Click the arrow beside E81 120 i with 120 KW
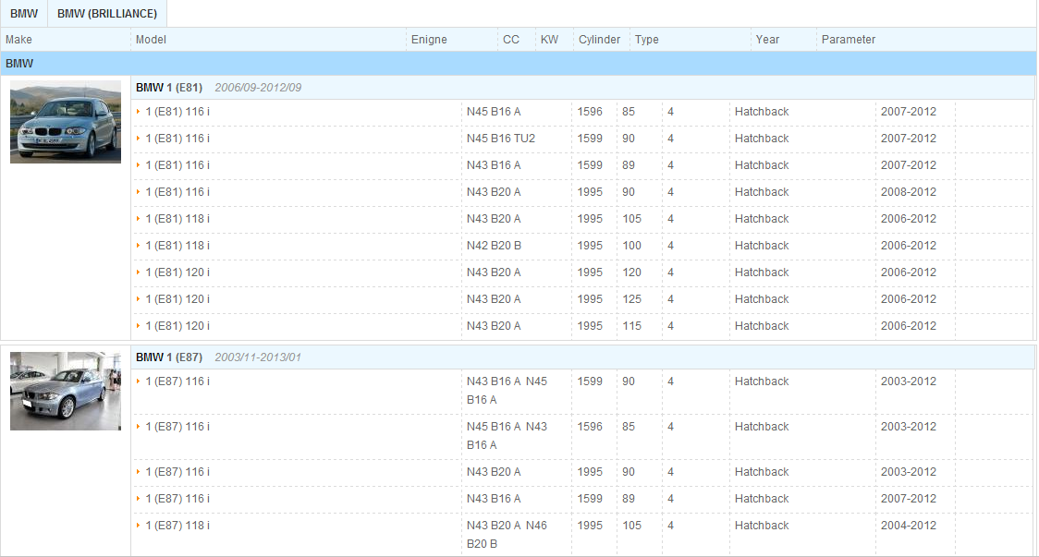Image resolution: width=1039 pixels, height=557 pixels. [139, 272]
